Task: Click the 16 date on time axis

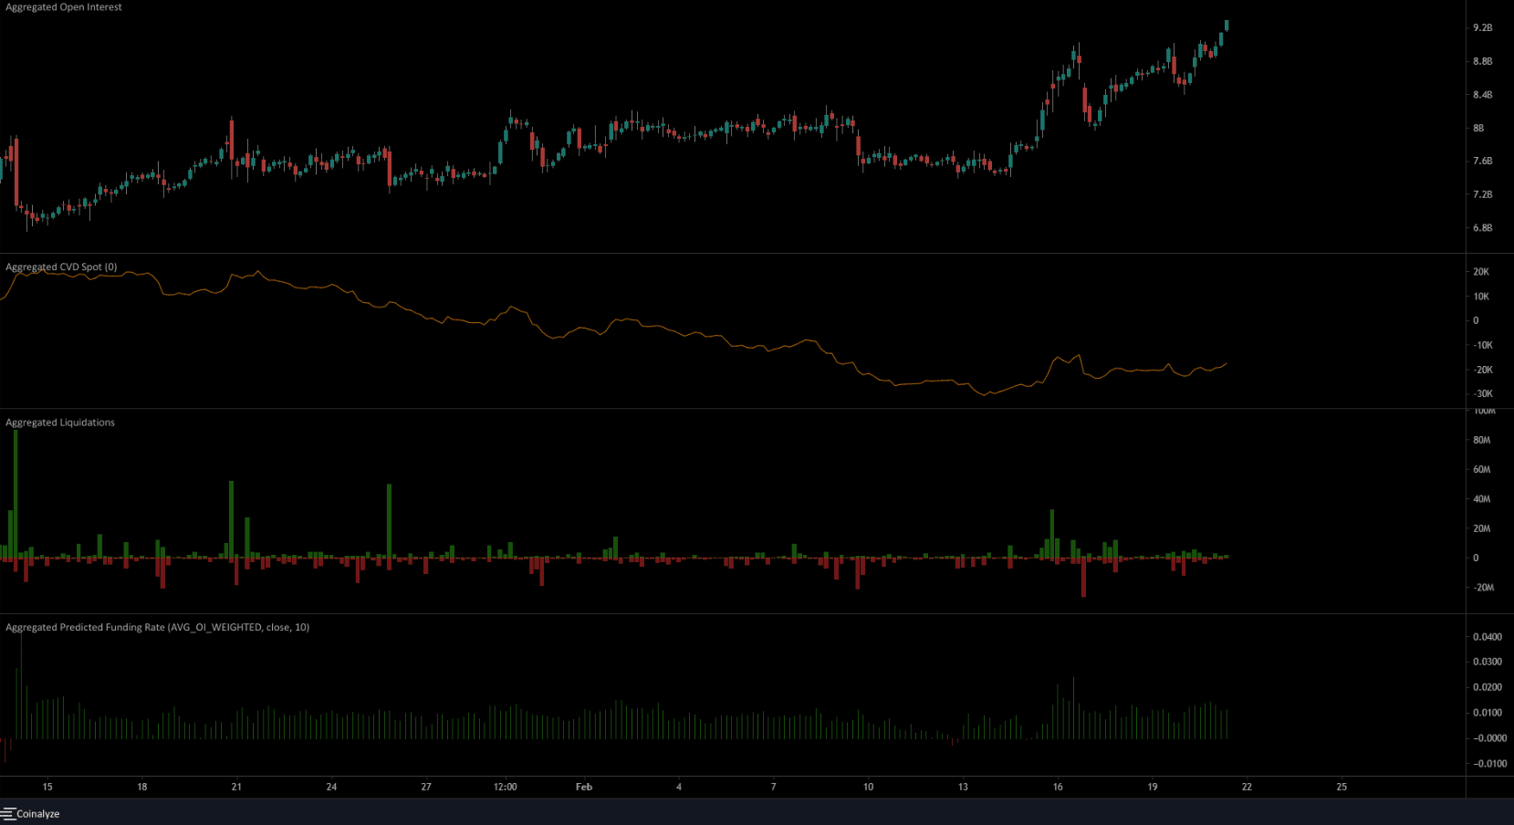Action: pos(1058,787)
